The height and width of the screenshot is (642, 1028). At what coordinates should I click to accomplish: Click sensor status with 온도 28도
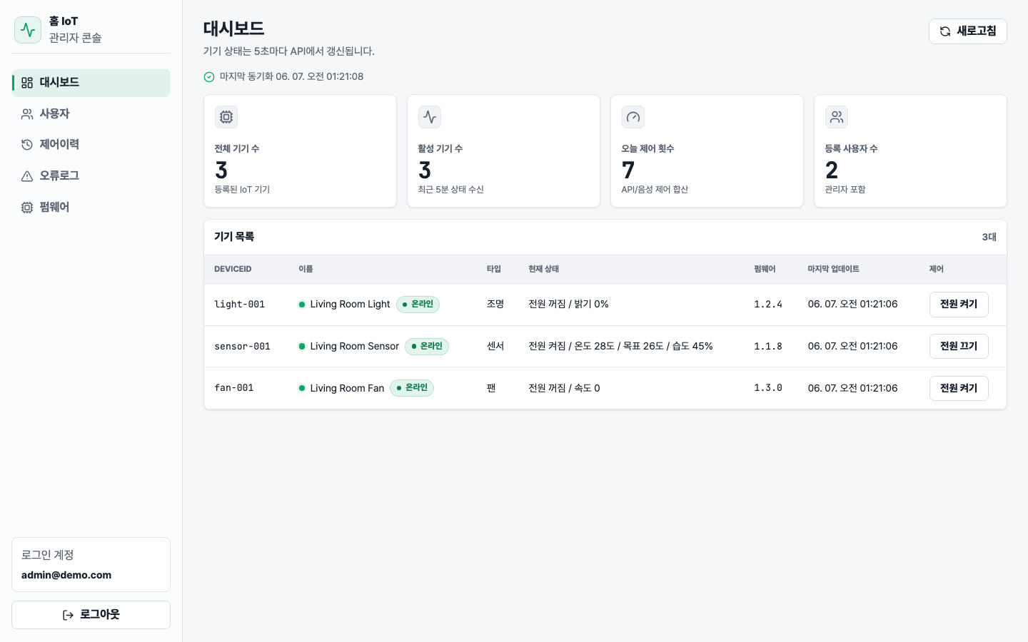620,347
